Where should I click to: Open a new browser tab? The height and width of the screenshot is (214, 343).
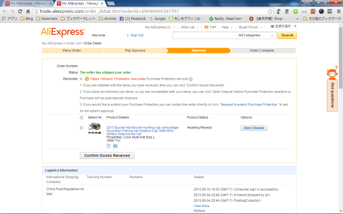tap(111, 4)
